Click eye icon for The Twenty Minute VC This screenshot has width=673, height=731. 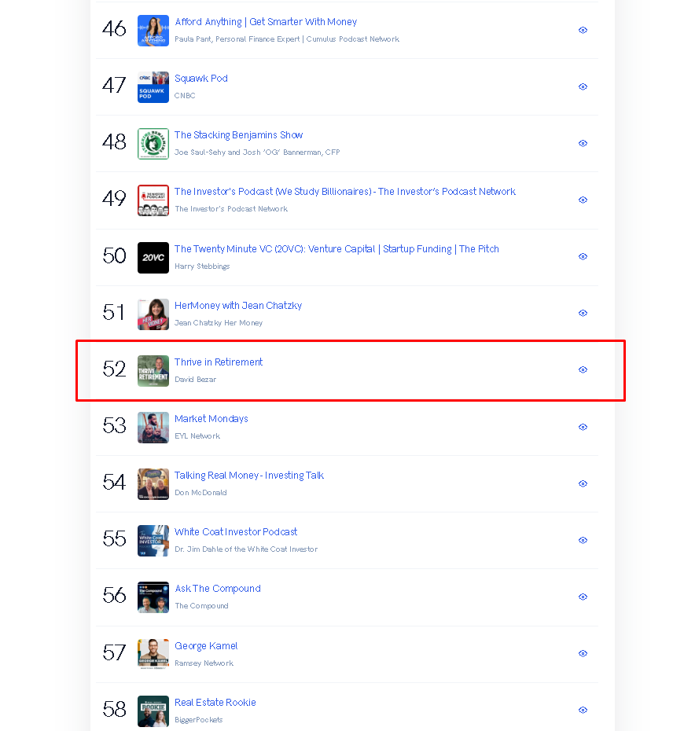(x=583, y=256)
